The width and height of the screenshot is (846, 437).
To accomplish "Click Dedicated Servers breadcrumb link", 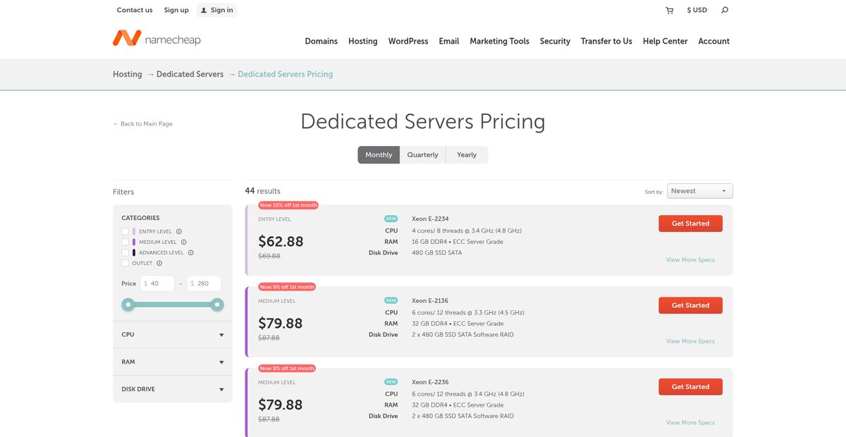I will (x=190, y=74).
